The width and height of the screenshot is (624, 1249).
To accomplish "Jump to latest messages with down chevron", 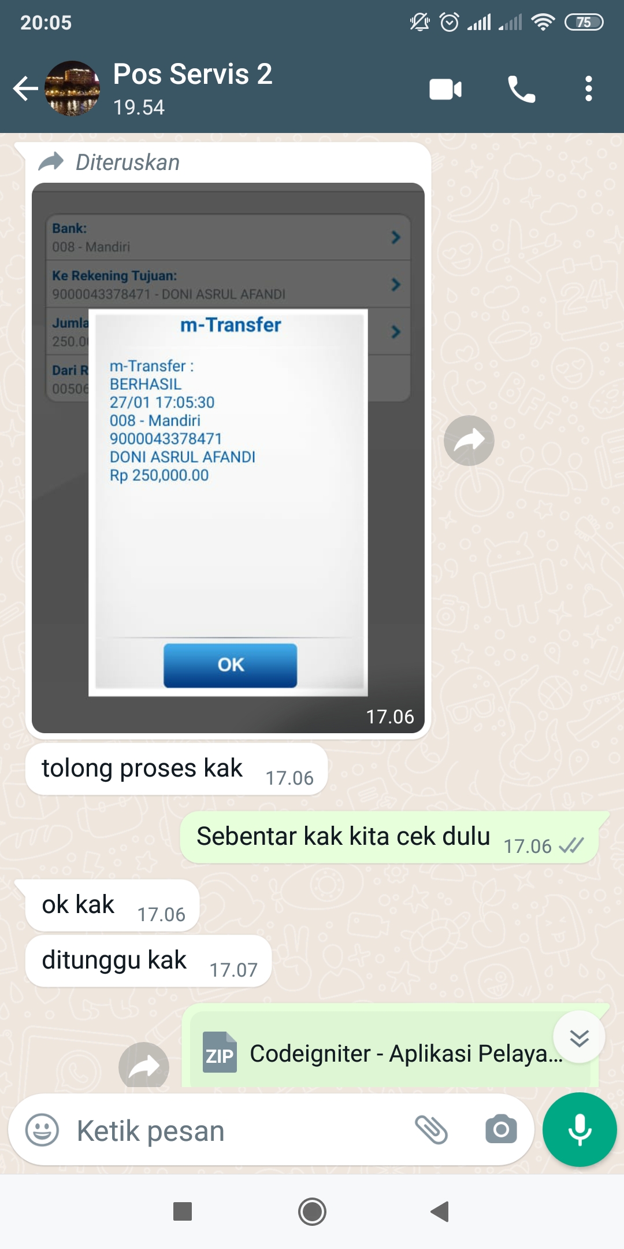I will (579, 1037).
